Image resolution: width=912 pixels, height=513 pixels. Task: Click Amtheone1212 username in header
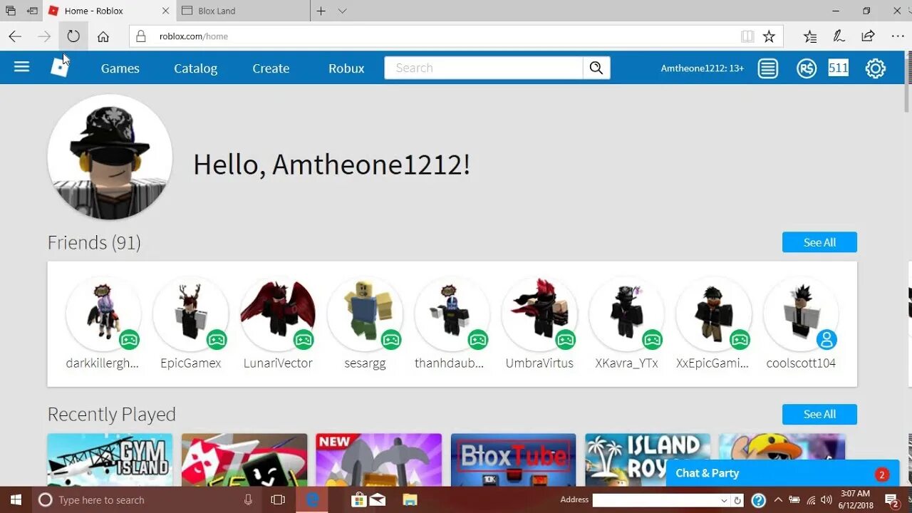tap(702, 68)
